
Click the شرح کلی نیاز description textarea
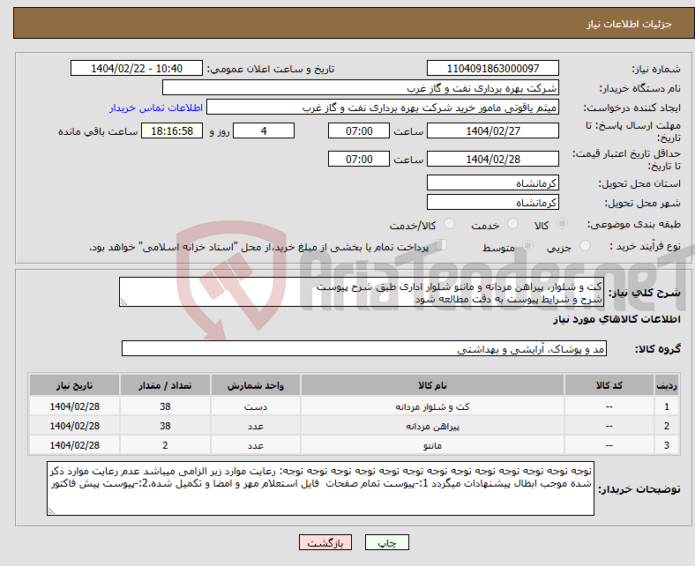tap(362, 292)
